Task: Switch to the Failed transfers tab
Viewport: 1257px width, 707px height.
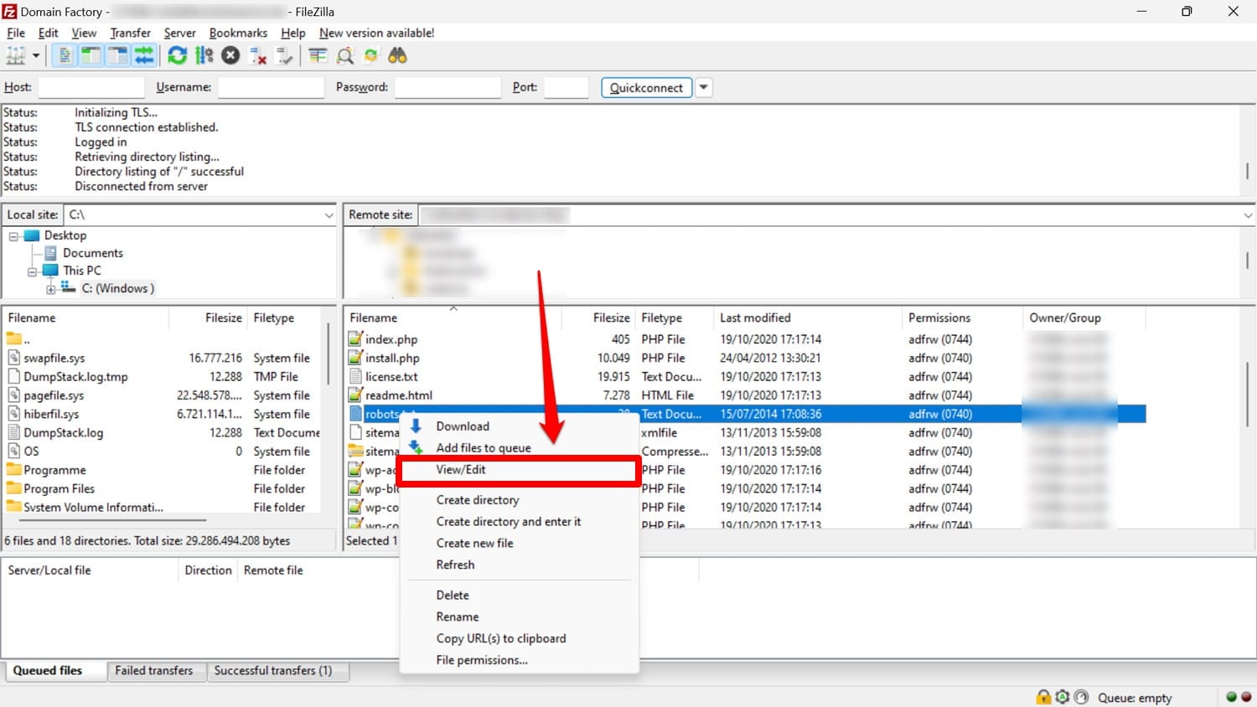Action: (x=153, y=671)
